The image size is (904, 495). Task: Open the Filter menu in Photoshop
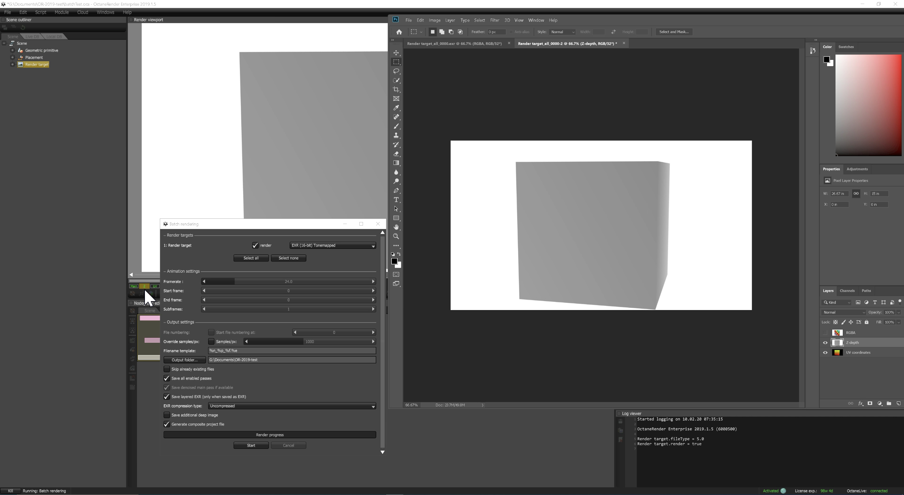tap(494, 20)
